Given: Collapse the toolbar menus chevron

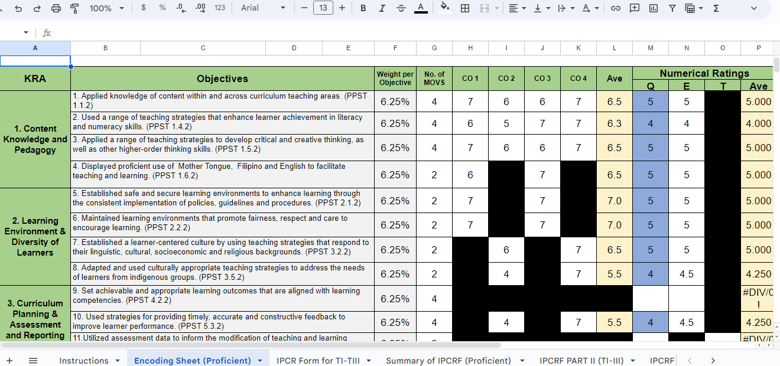Looking at the screenshot, I should 753,8.
